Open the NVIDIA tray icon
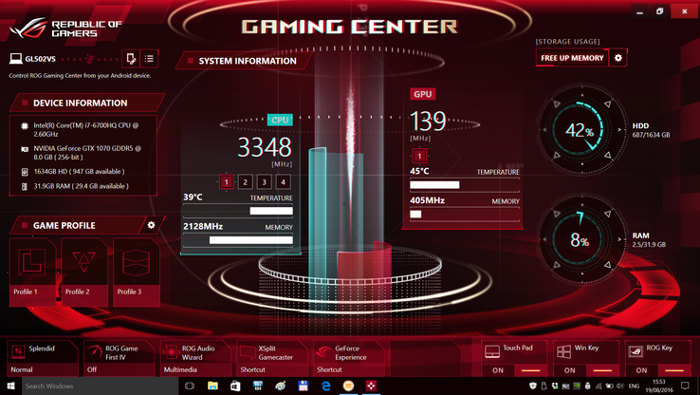The width and height of the screenshot is (700, 395). pyautogui.click(x=577, y=386)
